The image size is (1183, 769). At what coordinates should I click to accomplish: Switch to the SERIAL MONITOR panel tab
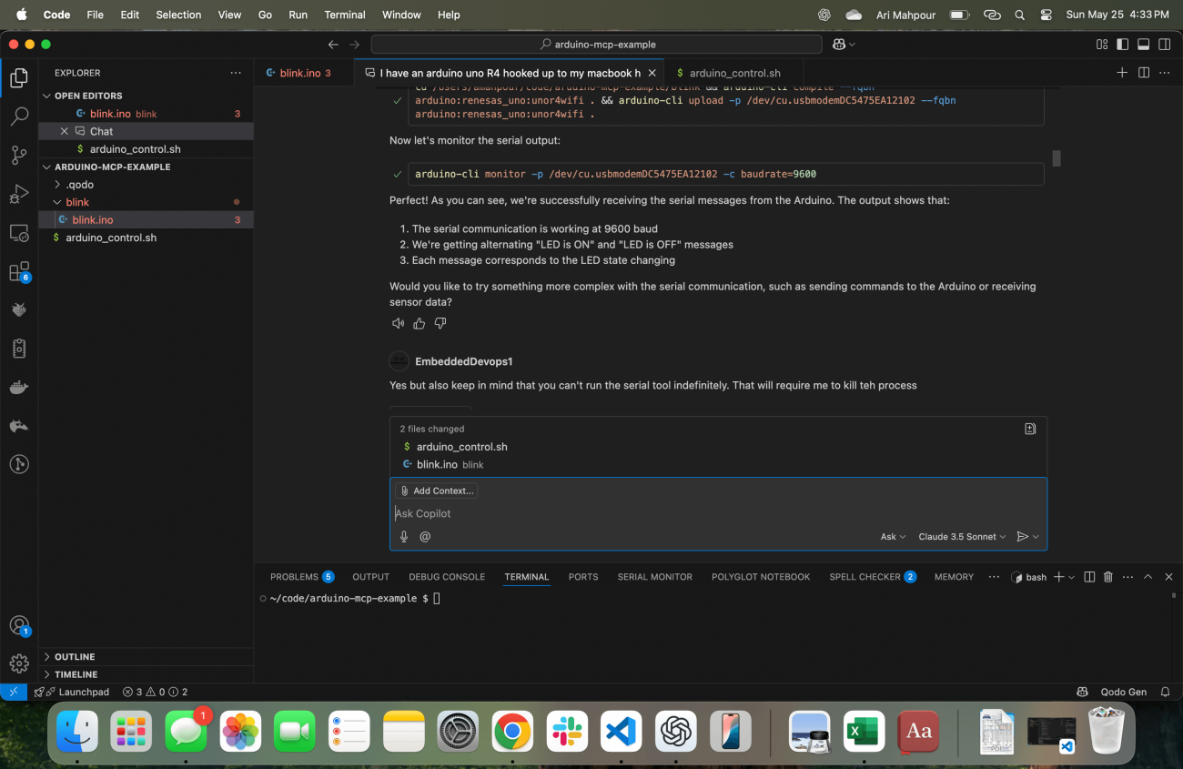(654, 577)
